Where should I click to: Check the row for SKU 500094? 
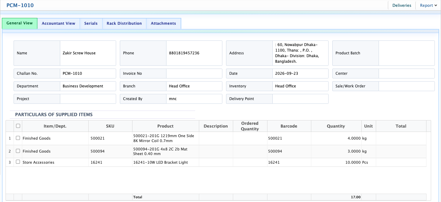[18, 151]
